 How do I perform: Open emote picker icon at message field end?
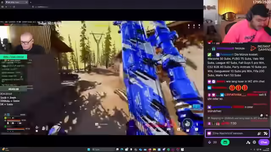click(265, 133)
